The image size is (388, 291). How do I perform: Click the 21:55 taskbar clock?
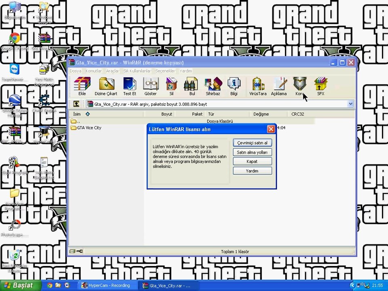[x=377, y=286]
